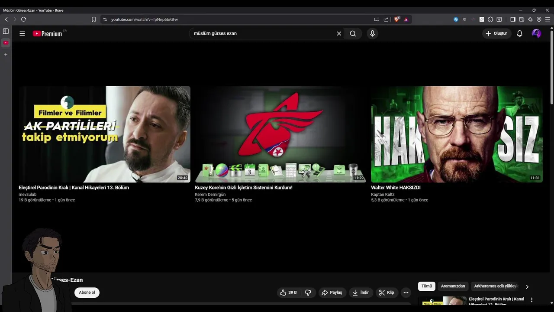Open the vertical tabs panel icon
The width and height of the screenshot is (554, 312).
pos(6,31)
